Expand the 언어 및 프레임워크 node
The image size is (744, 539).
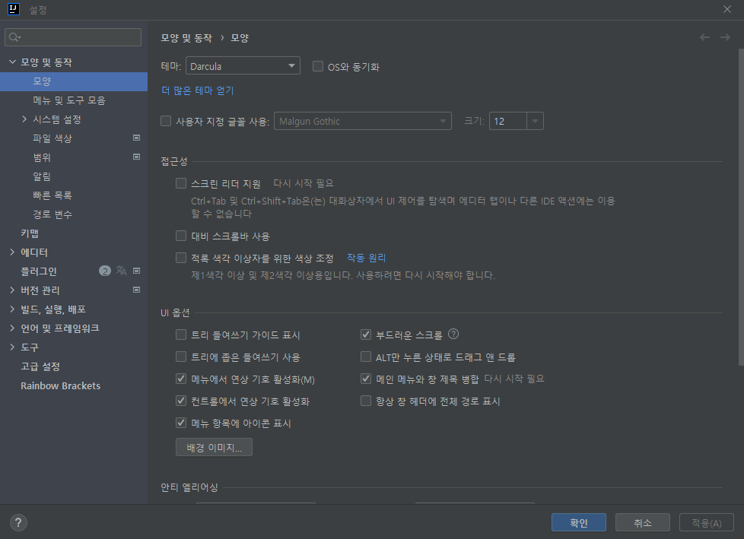click(12, 328)
